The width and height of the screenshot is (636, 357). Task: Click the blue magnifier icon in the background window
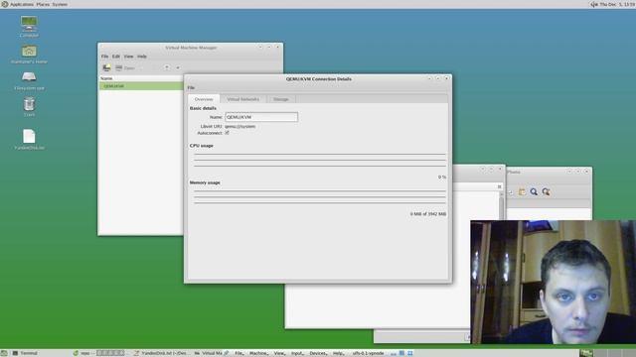534,191
